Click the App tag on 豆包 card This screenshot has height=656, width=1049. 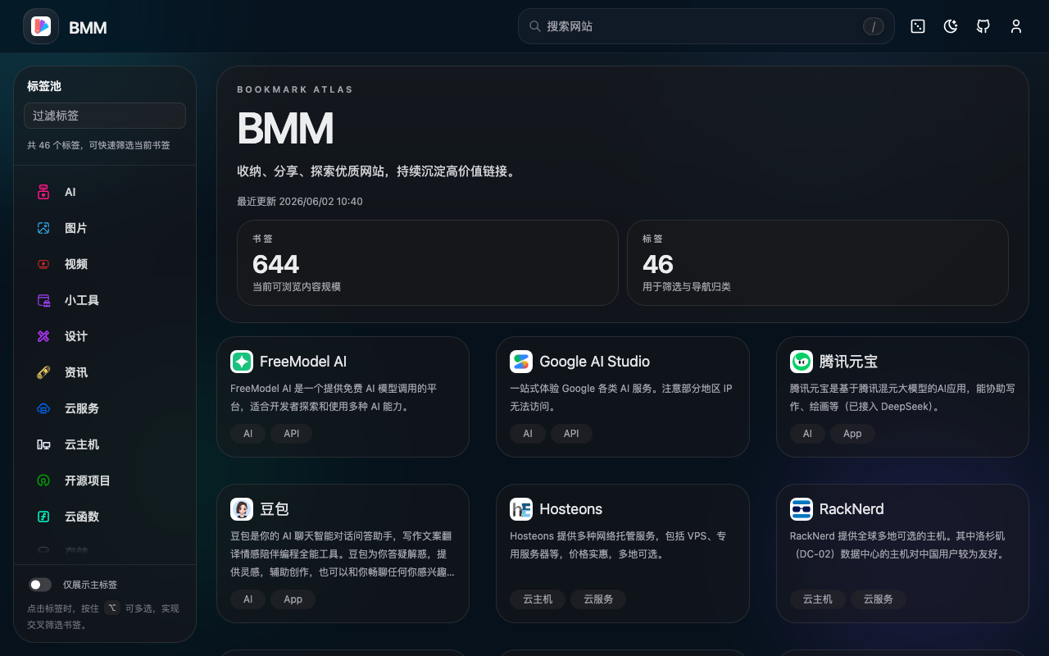(x=293, y=599)
